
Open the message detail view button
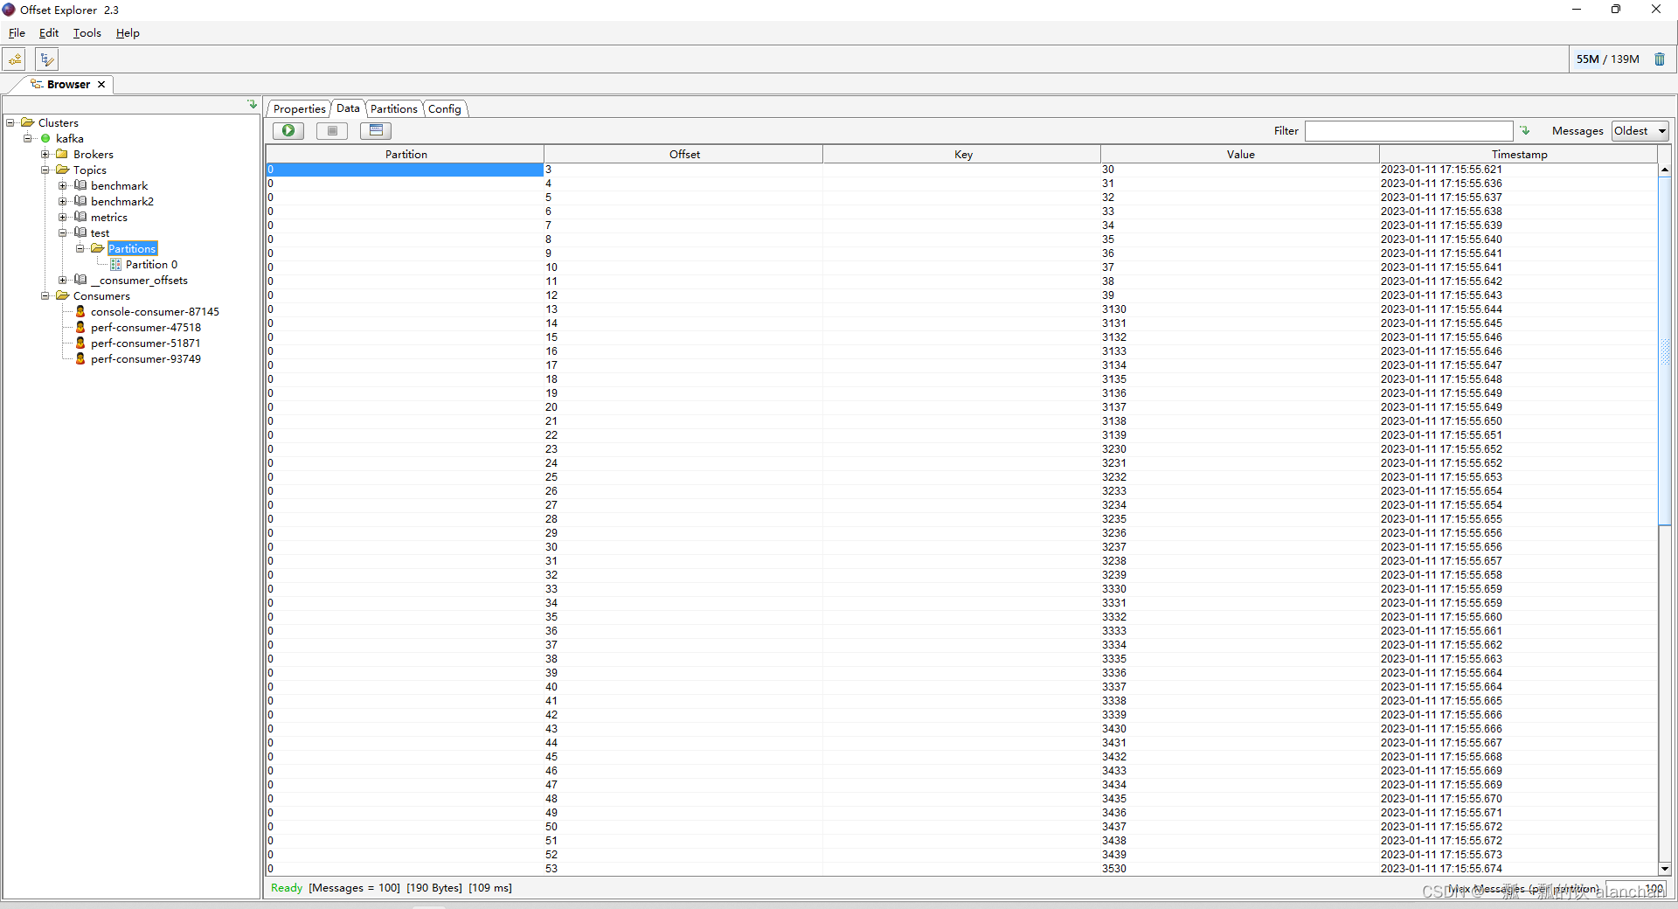[x=376, y=131]
